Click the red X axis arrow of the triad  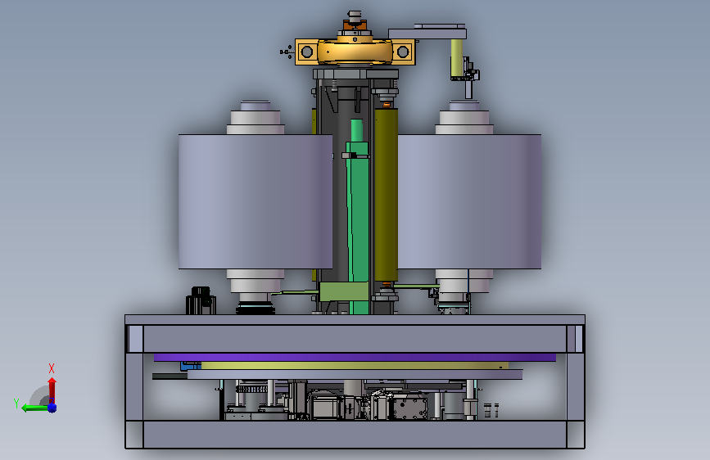[52, 390]
